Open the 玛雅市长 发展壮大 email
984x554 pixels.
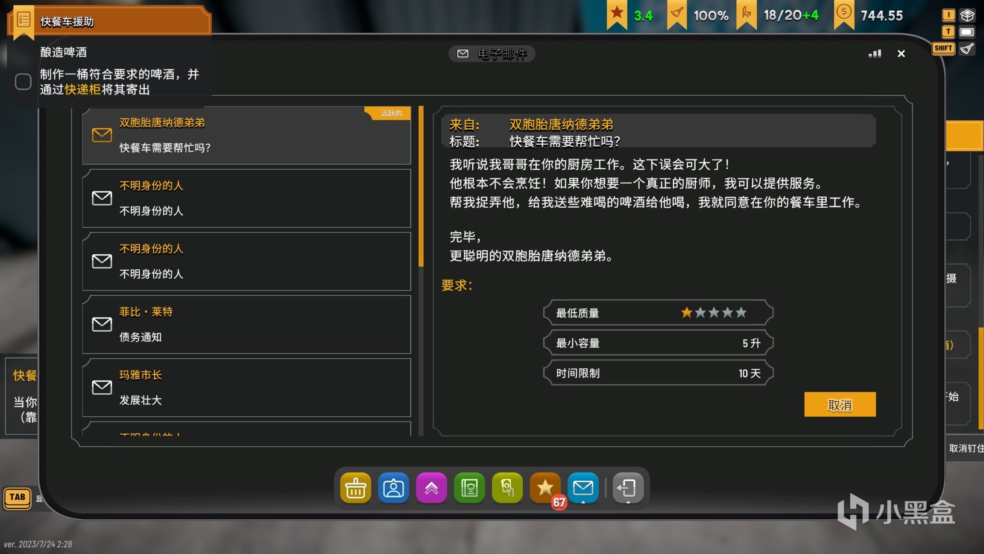246,387
